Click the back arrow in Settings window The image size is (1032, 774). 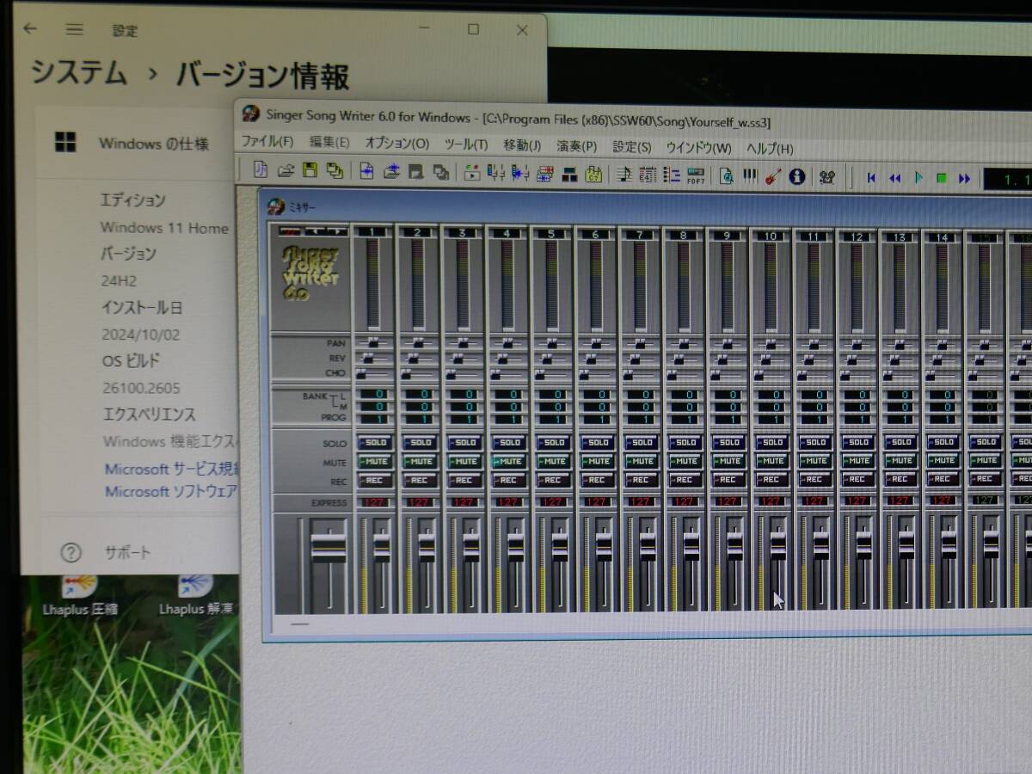(30, 28)
